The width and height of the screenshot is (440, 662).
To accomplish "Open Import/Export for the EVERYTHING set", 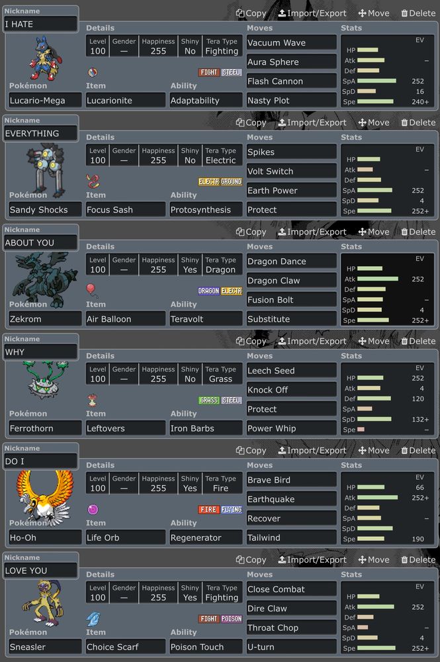I will 312,122.
